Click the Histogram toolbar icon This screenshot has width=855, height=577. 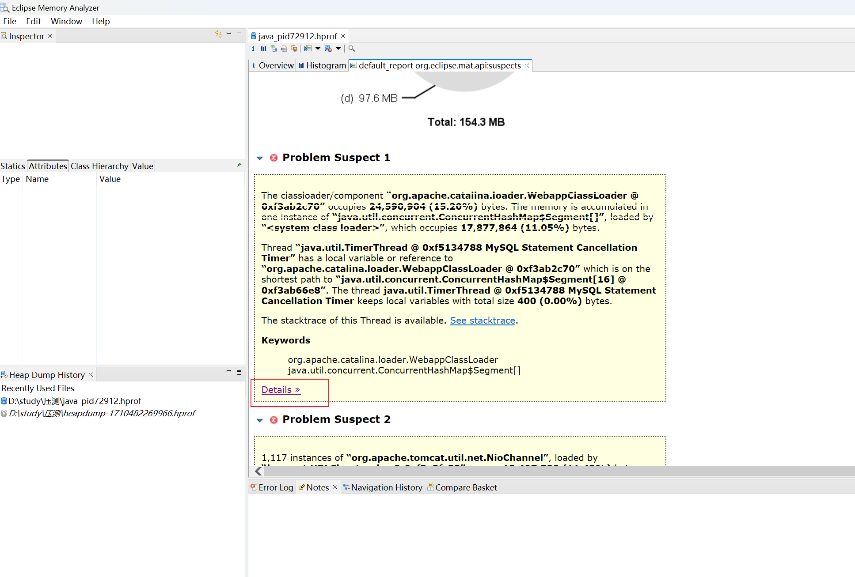pyautogui.click(x=263, y=49)
